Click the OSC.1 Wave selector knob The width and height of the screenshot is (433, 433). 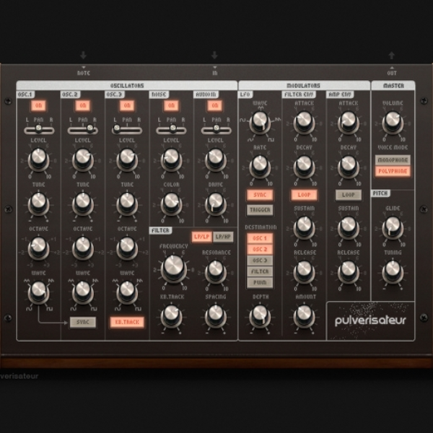pyautogui.click(x=38, y=292)
